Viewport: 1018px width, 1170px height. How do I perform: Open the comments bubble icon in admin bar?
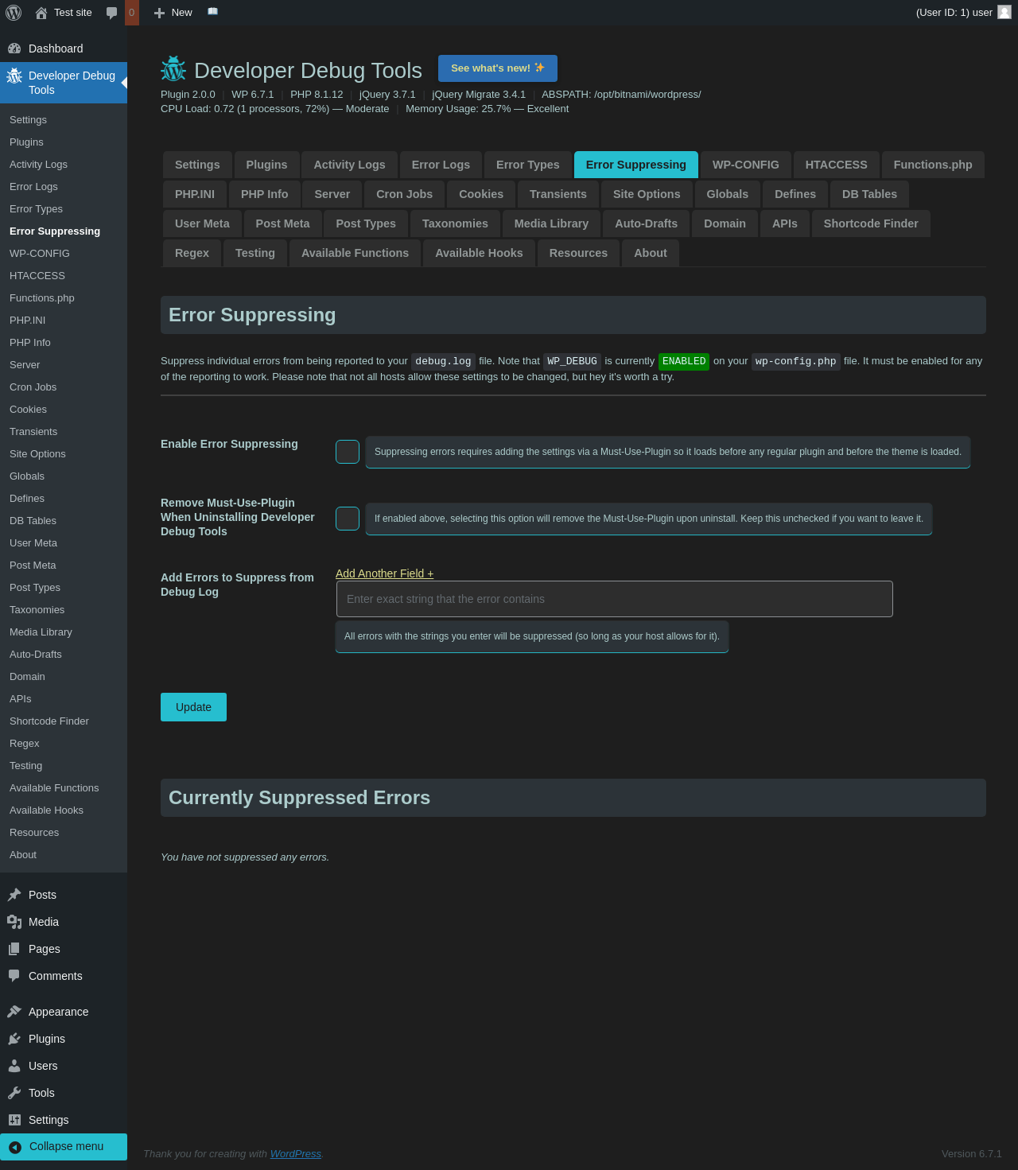112,13
